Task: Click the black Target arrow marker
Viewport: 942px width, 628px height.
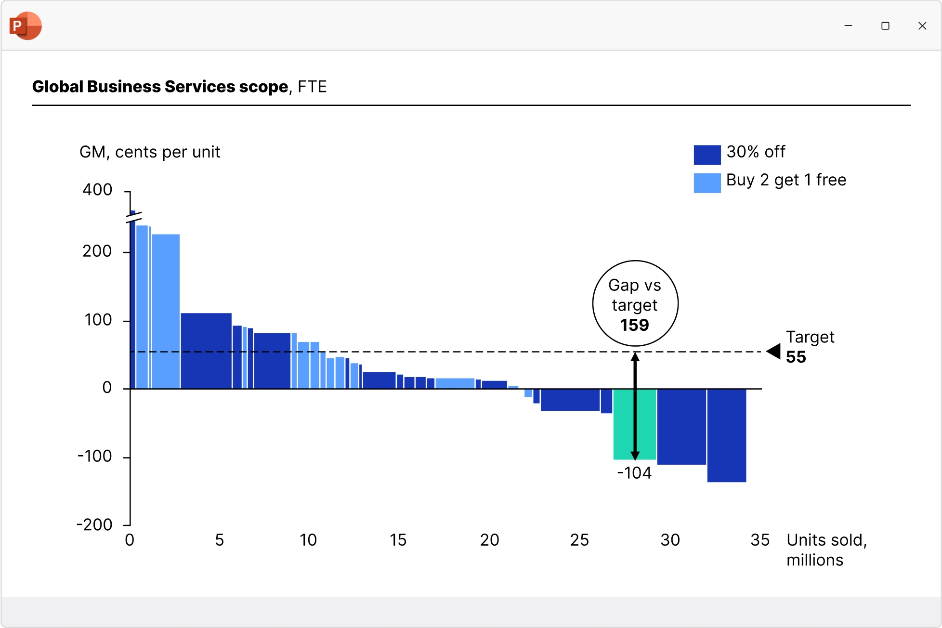Action: [x=773, y=352]
